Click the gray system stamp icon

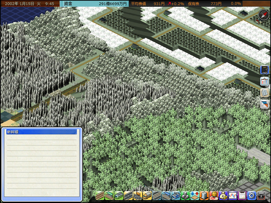(x=261, y=196)
